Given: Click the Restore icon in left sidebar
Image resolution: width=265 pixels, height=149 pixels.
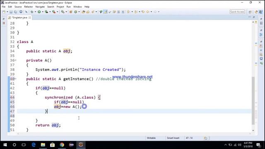Looking at the screenshot, I should coord(4,19).
